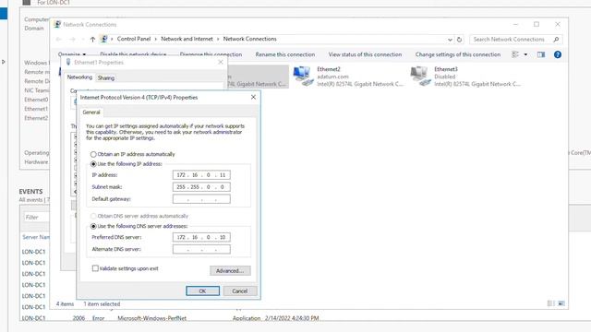Open the view options dropdown arrow
The width and height of the screenshot is (591, 332).
click(x=525, y=54)
